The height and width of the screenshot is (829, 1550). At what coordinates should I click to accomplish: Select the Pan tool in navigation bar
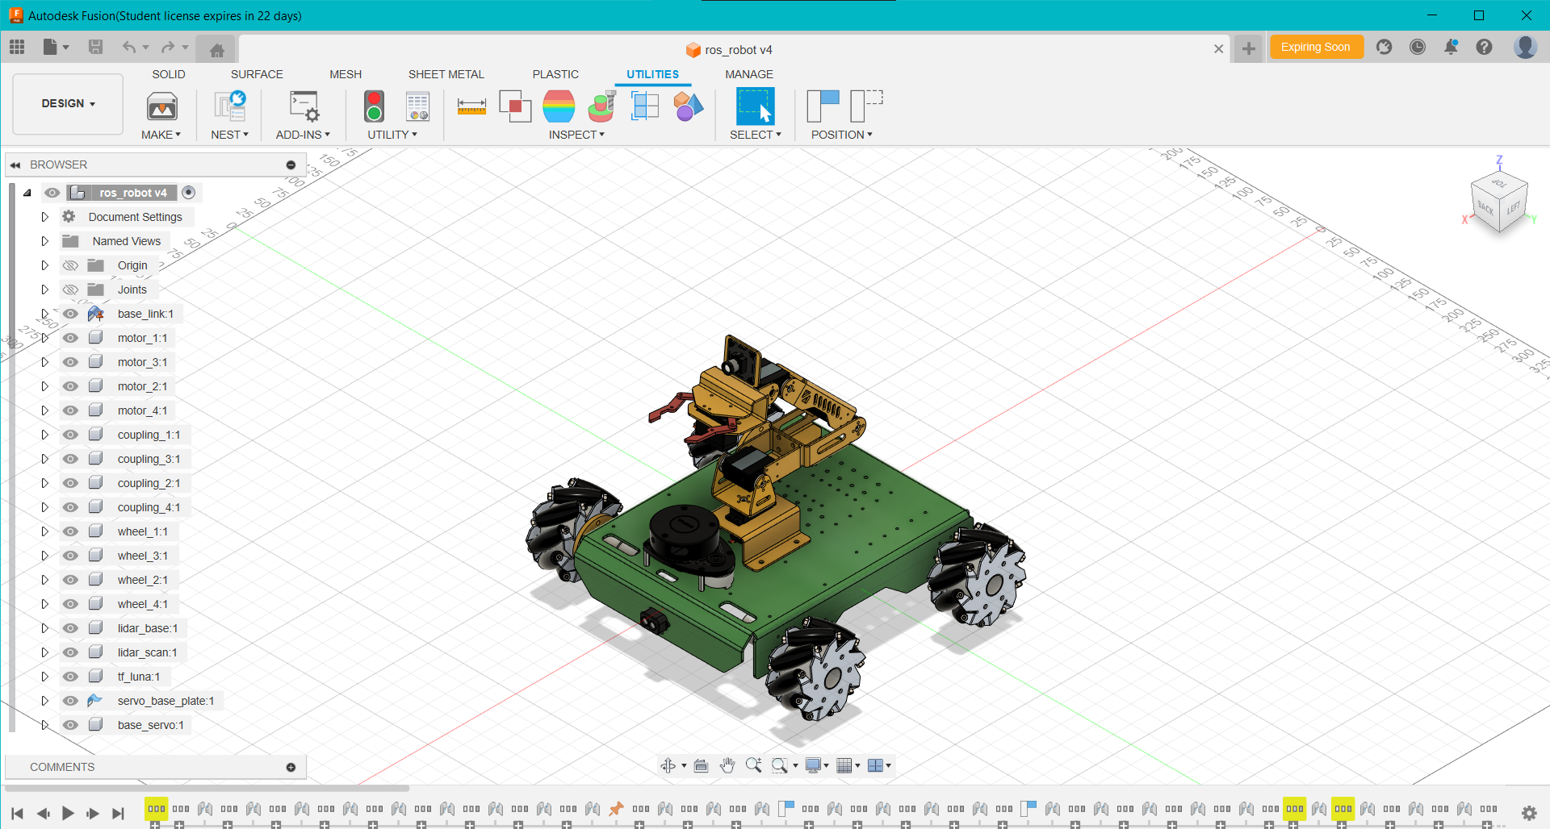point(728,765)
